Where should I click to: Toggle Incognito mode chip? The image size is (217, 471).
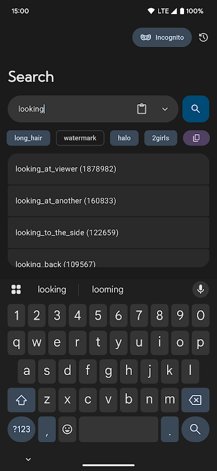pos(162,38)
